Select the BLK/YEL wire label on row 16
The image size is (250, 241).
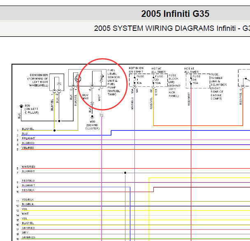(x=28, y=223)
